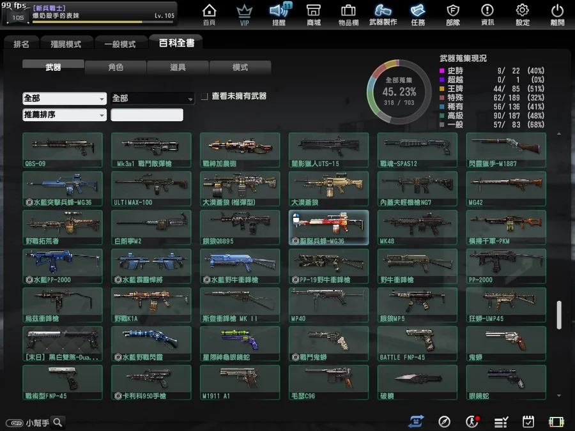The height and width of the screenshot is (431, 575).
Task: Select the 戰神加農砲 weapon card
Action: (240, 150)
